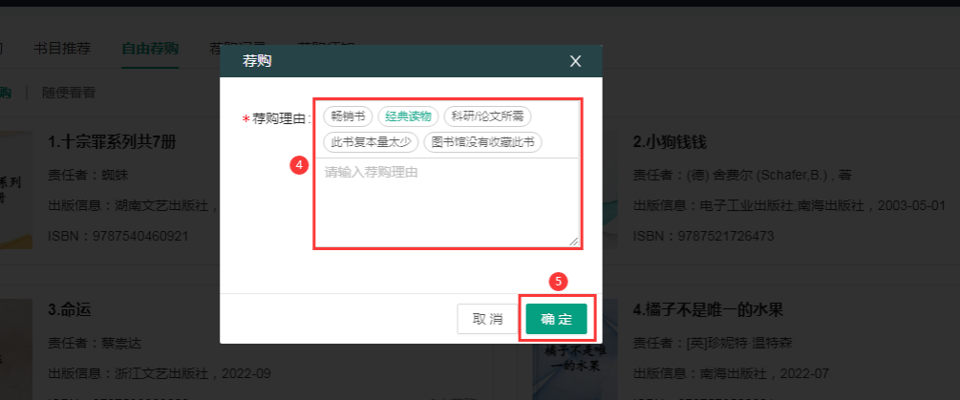The image size is (960, 400).
Task: Confirm with the green 确定 button
Action: [556, 319]
